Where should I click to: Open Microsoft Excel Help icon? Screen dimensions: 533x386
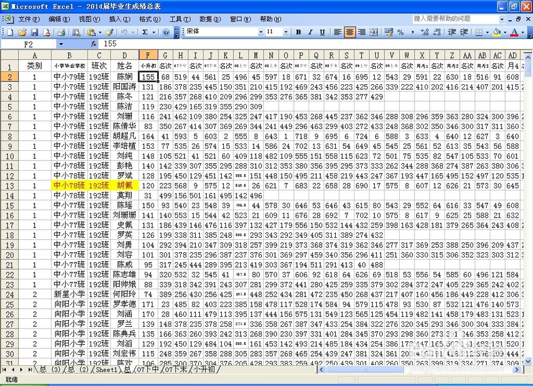(166, 33)
